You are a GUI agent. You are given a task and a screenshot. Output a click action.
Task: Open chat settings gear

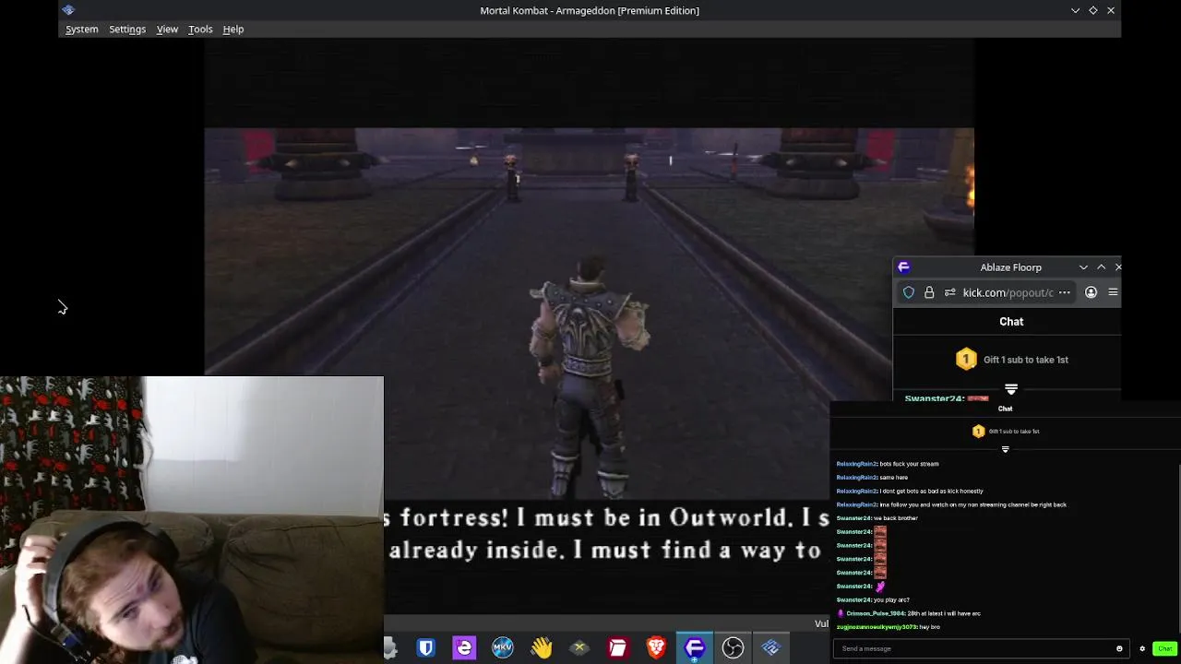[1142, 648]
